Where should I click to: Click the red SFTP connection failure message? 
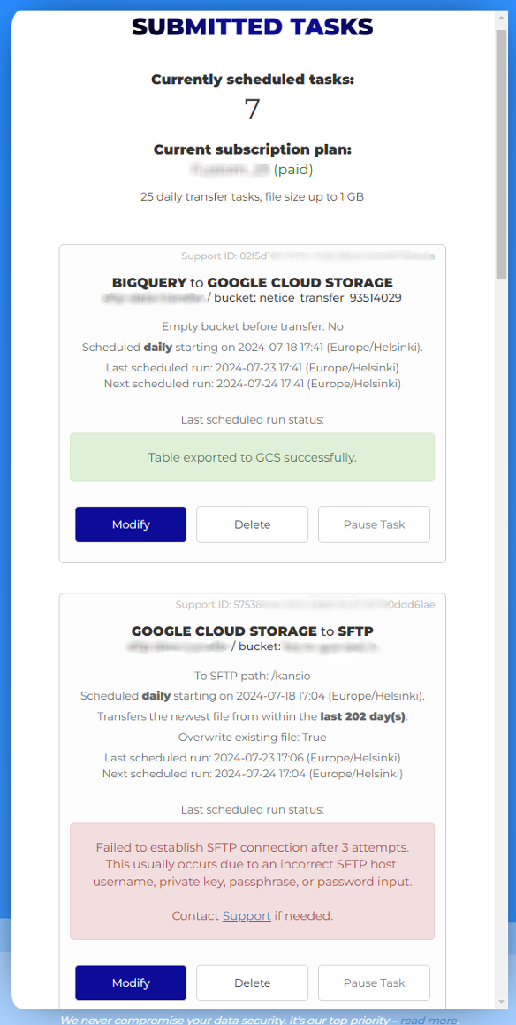click(x=252, y=881)
